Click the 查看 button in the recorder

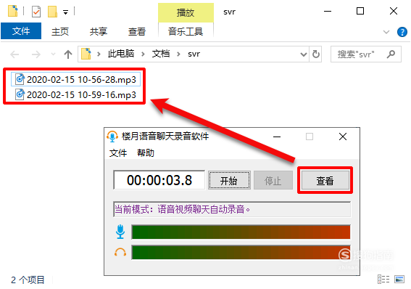tap(325, 181)
